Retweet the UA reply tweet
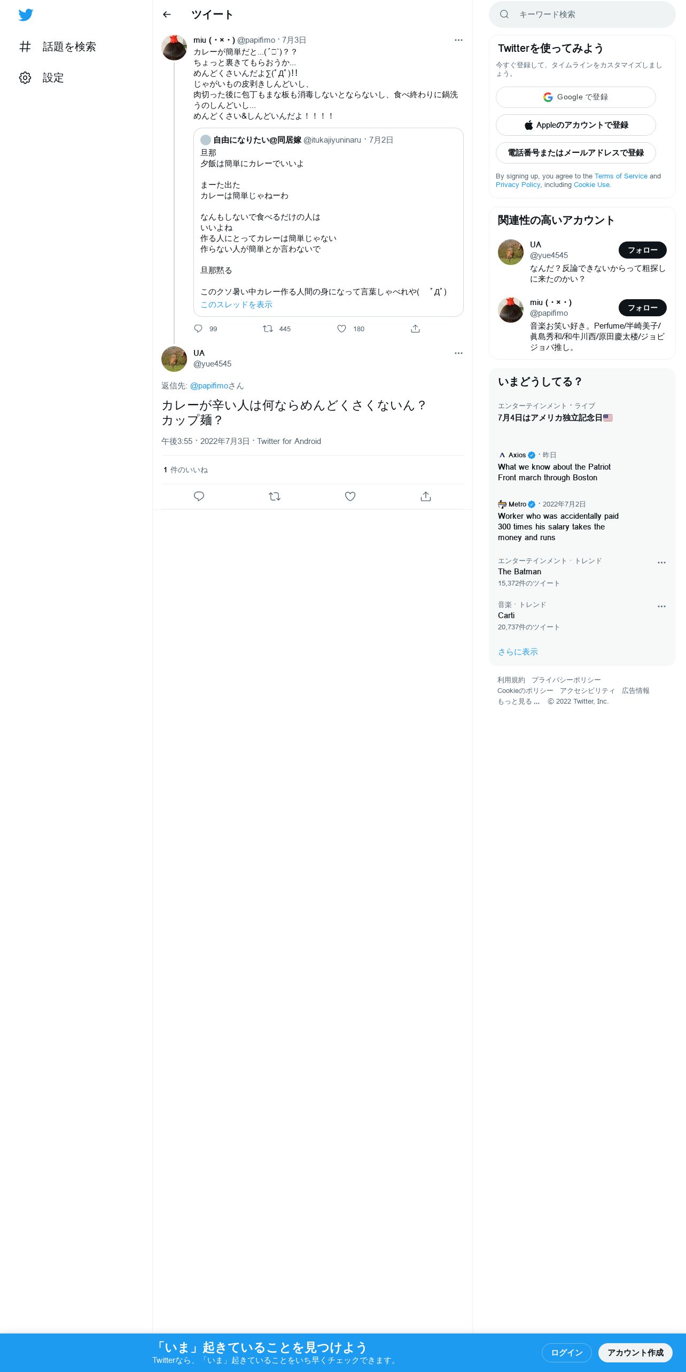 (x=275, y=496)
